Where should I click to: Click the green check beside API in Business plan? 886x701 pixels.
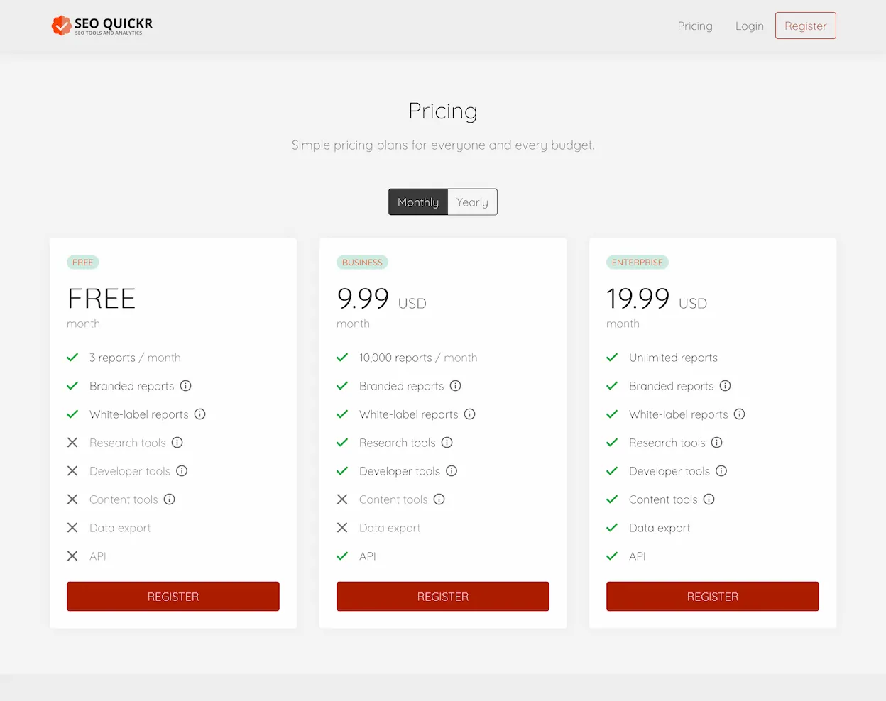click(342, 556)
